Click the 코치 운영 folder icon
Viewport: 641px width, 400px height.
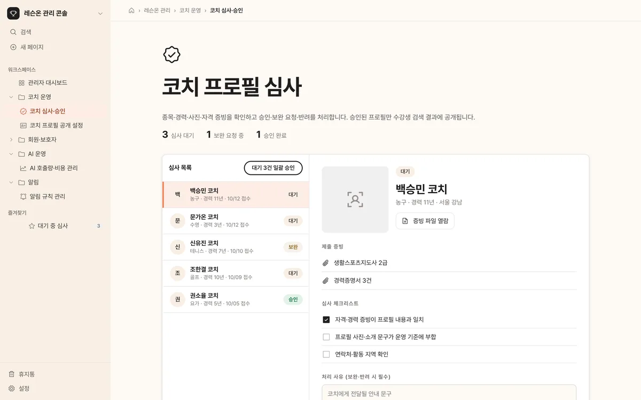coord(21,97)
